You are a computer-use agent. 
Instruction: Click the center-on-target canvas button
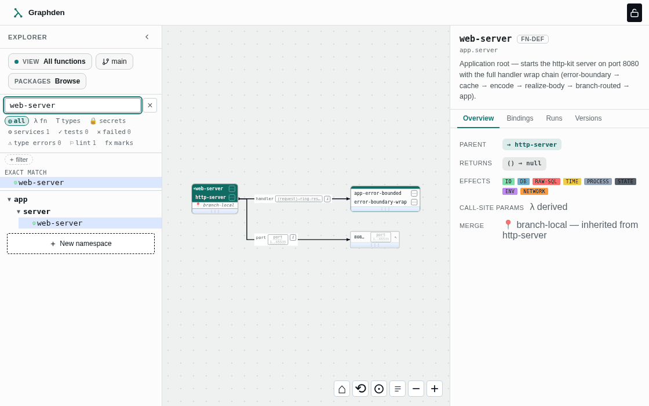(379, 389)
